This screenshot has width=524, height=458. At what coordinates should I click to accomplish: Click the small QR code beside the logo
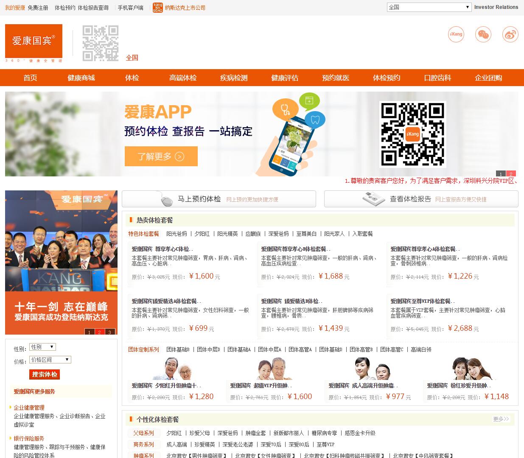pos(100,43)
